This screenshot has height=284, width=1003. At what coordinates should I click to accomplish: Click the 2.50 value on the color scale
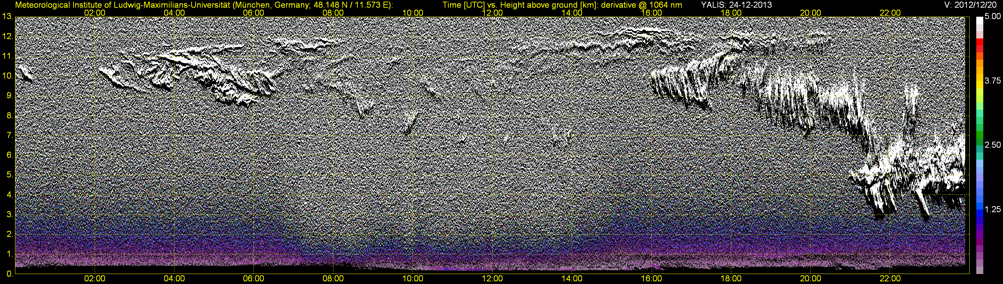(x=993, y=145)
